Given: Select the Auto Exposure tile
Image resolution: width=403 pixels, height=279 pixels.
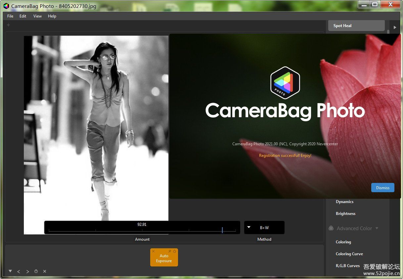Looking at the screenshot, I should [x=164, y=258].
